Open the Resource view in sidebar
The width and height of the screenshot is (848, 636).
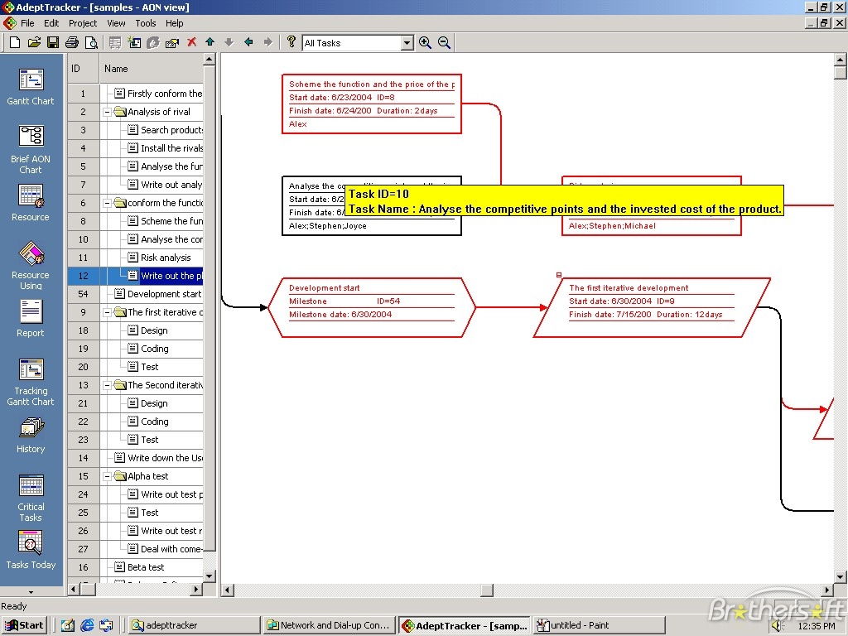point(31,203)
